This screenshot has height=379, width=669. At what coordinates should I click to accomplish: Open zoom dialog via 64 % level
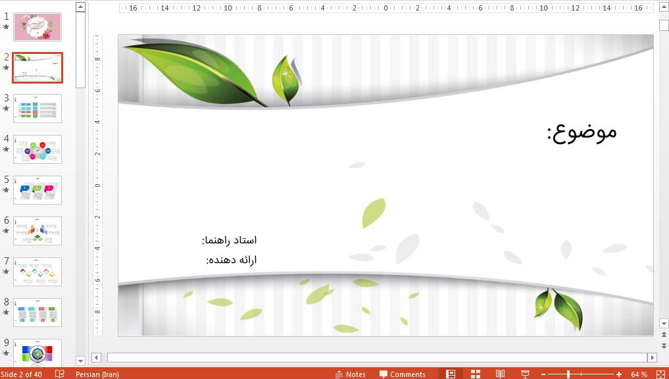click(639, 374)
